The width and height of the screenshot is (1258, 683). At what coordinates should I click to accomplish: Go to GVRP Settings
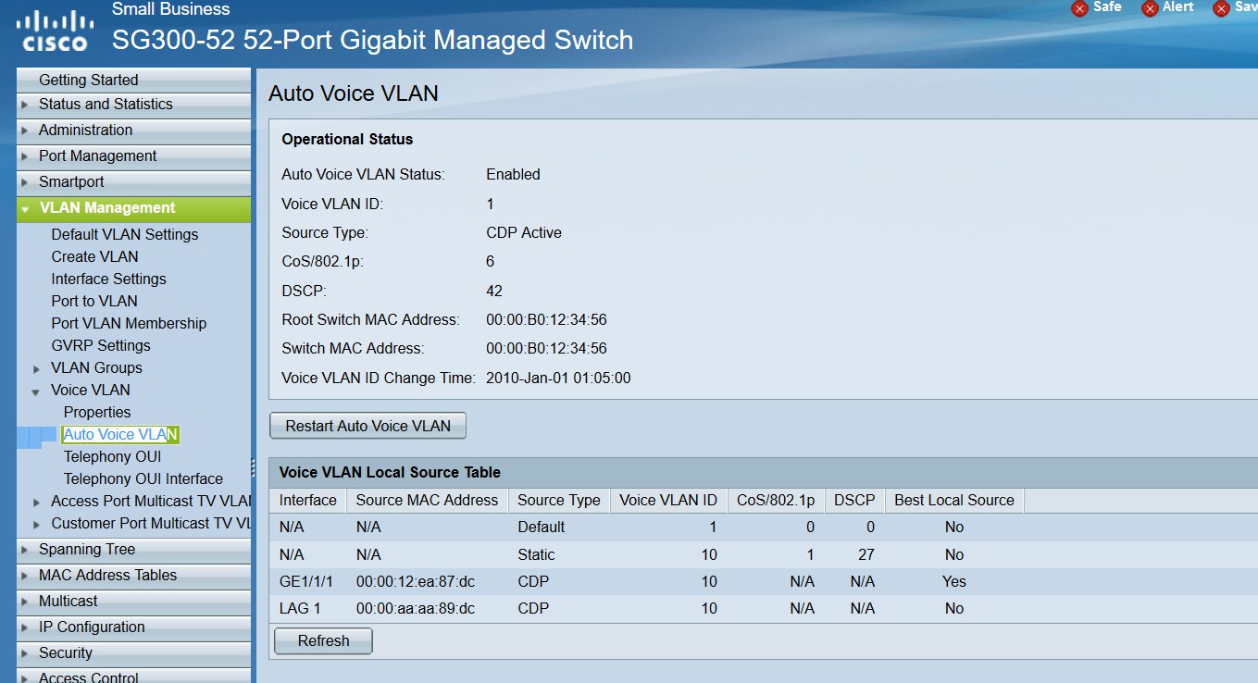101,345
